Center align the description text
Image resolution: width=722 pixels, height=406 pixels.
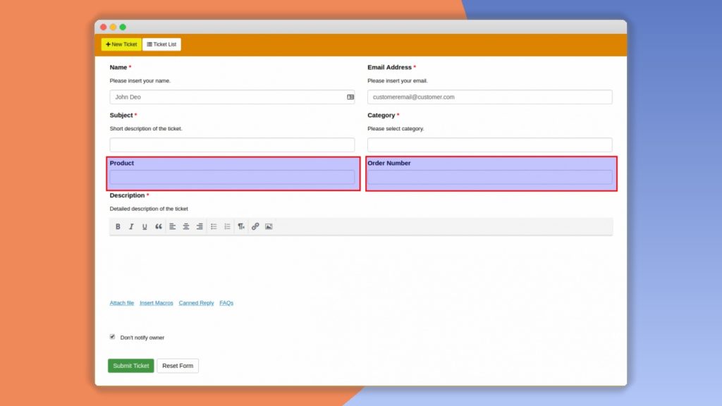[186, 226]
